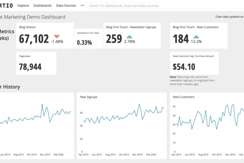Click the Newsletter Conv. Rate title
The image size is (244, 163).
(x=88, y=33)
